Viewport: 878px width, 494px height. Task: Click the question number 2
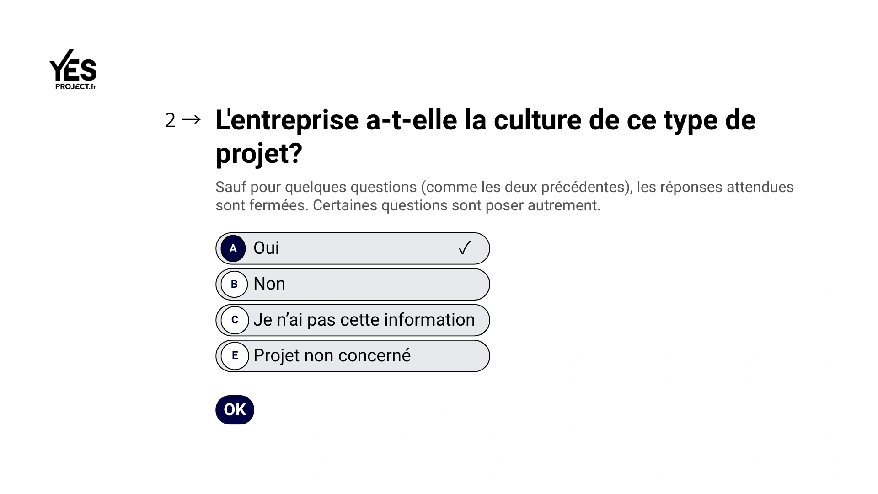pos(170,121)
